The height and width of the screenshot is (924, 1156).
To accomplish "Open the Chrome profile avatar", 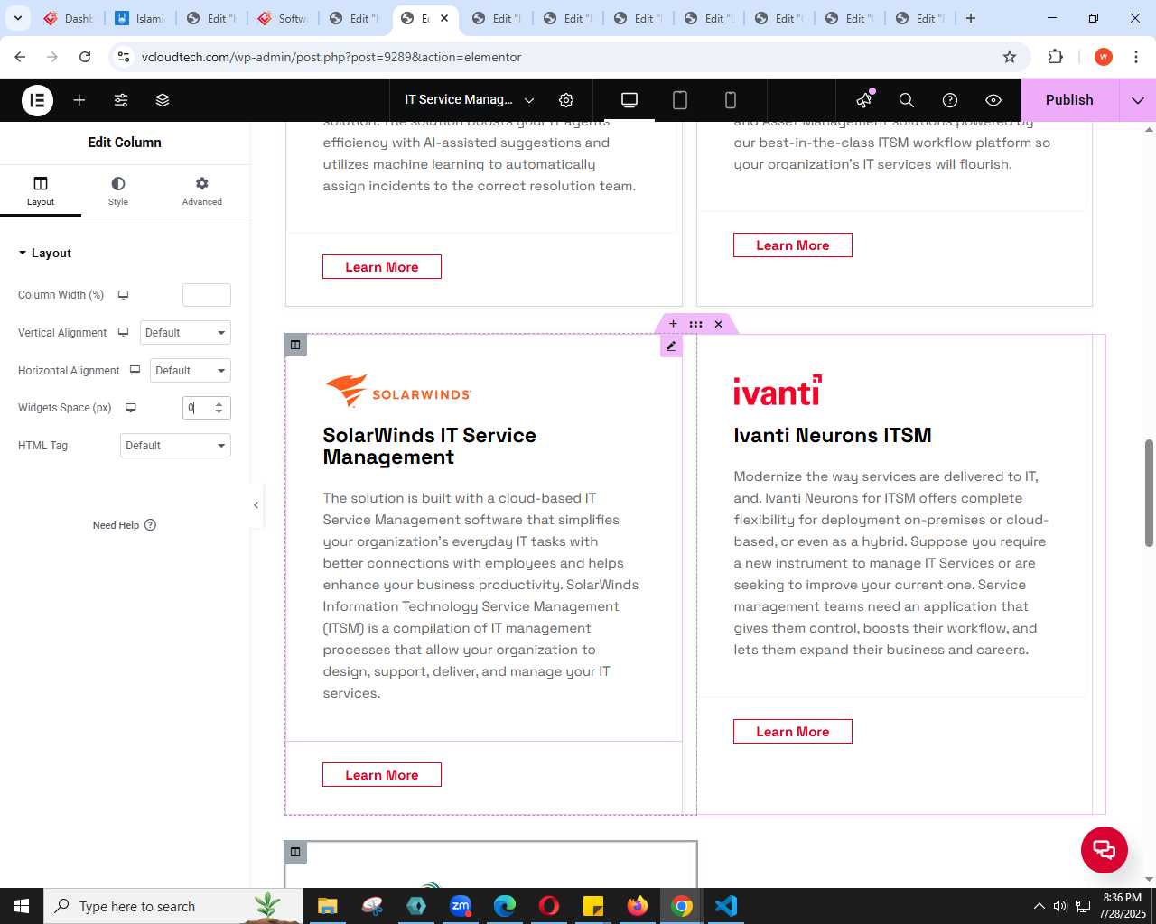I will (x=1103, y=57).
